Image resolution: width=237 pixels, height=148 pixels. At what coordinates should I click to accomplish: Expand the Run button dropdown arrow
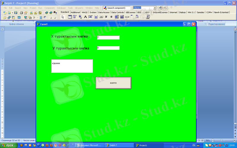click(38, 18)
